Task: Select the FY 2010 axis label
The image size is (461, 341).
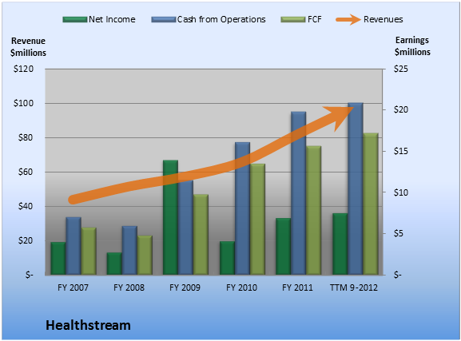Action: (241, 287)
